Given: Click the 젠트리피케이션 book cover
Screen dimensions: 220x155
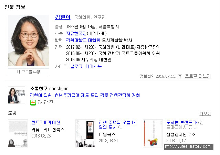Looking at the screenshot, I should (x=18, y=133).
